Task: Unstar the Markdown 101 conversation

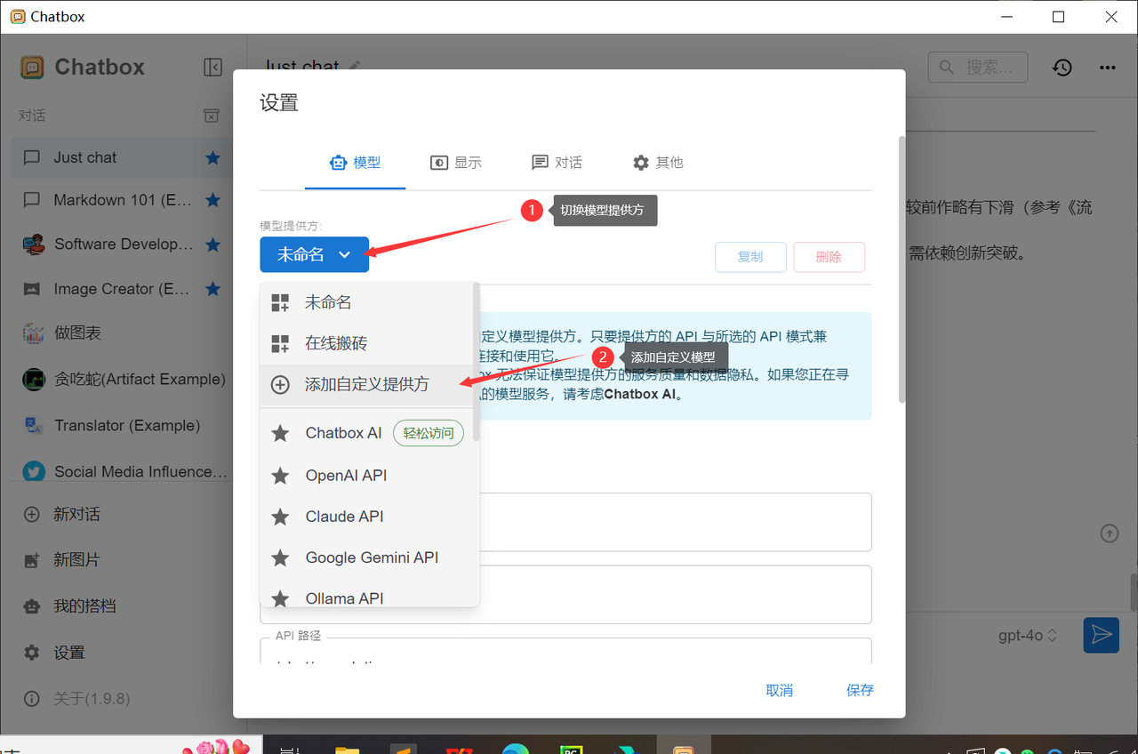Action: (x=212, y=200)
